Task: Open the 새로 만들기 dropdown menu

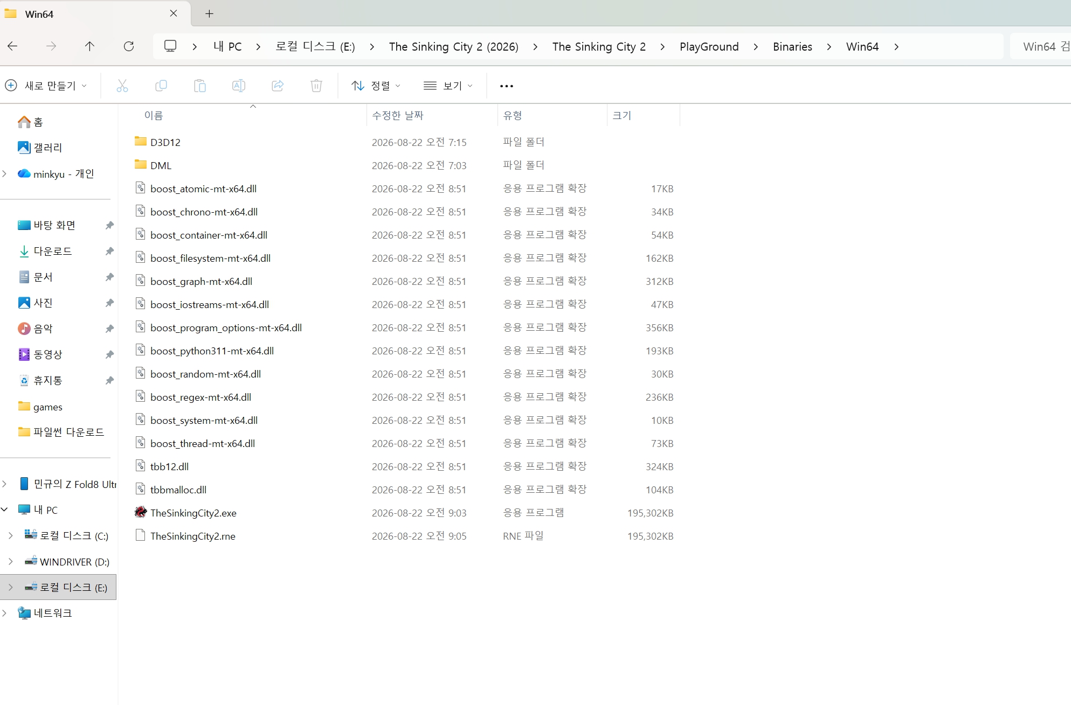Action: [x=46, y=86]
